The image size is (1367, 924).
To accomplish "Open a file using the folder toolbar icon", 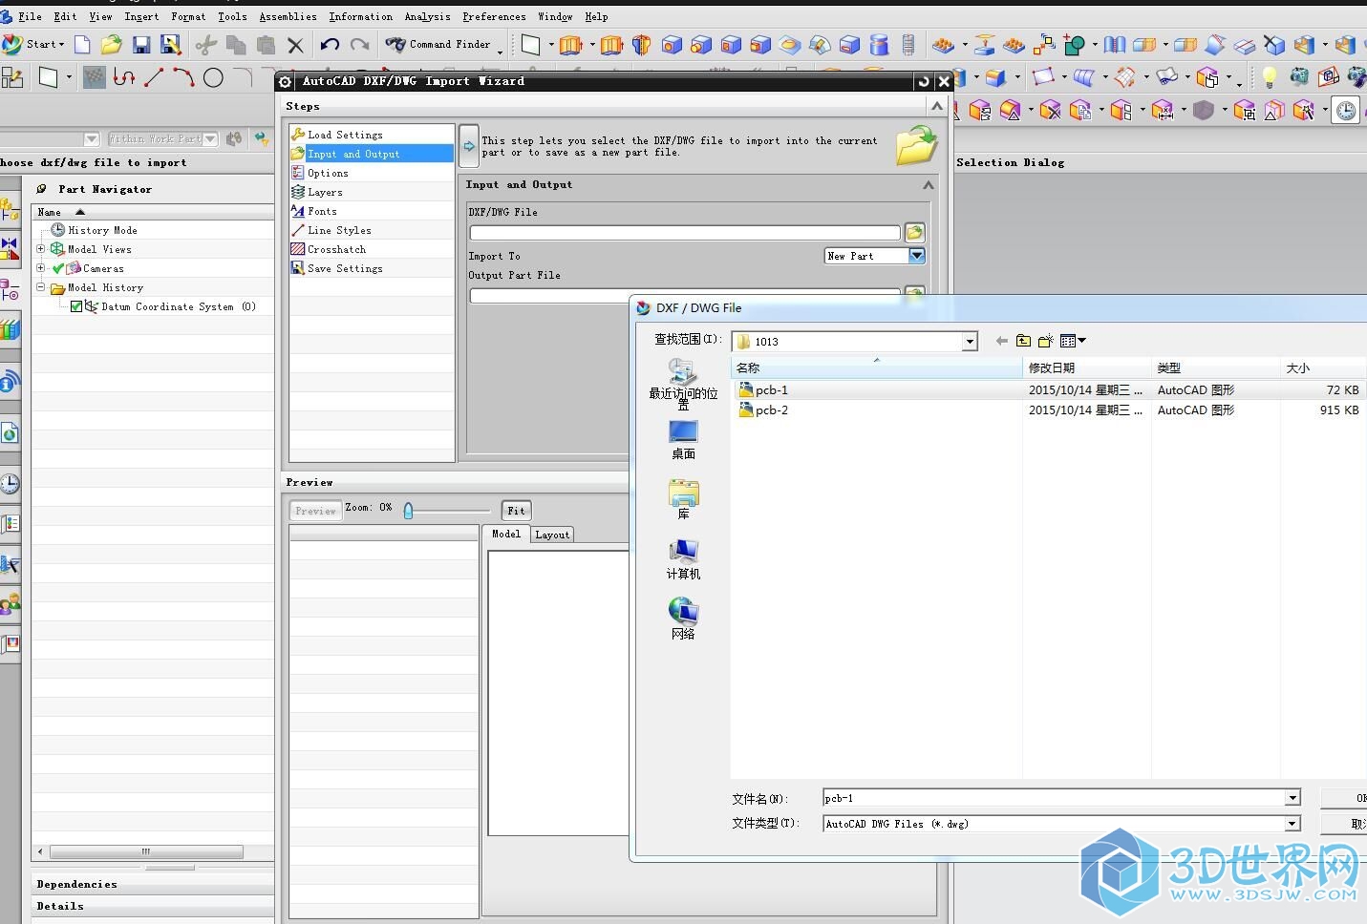I will coord(112,44).
